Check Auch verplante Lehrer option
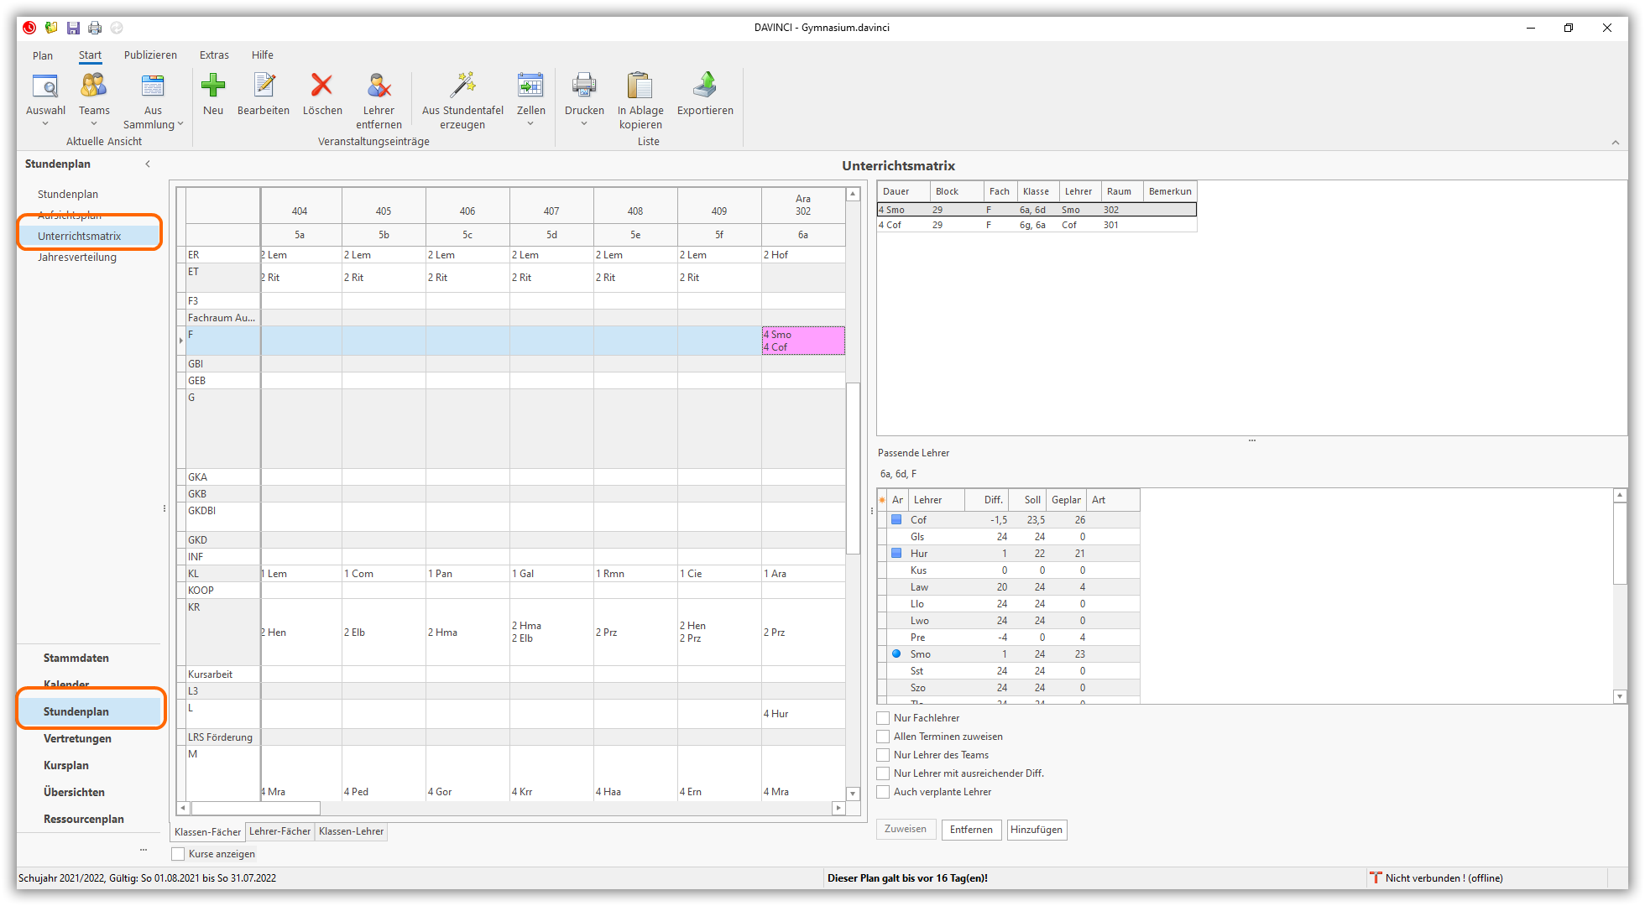Image resolution: width=1645 pixels, height=906 pixels. coord(883,792)
